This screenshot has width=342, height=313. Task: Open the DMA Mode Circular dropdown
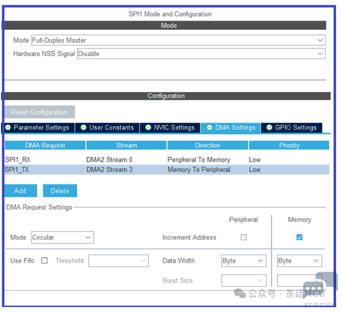tap(62, 237)
